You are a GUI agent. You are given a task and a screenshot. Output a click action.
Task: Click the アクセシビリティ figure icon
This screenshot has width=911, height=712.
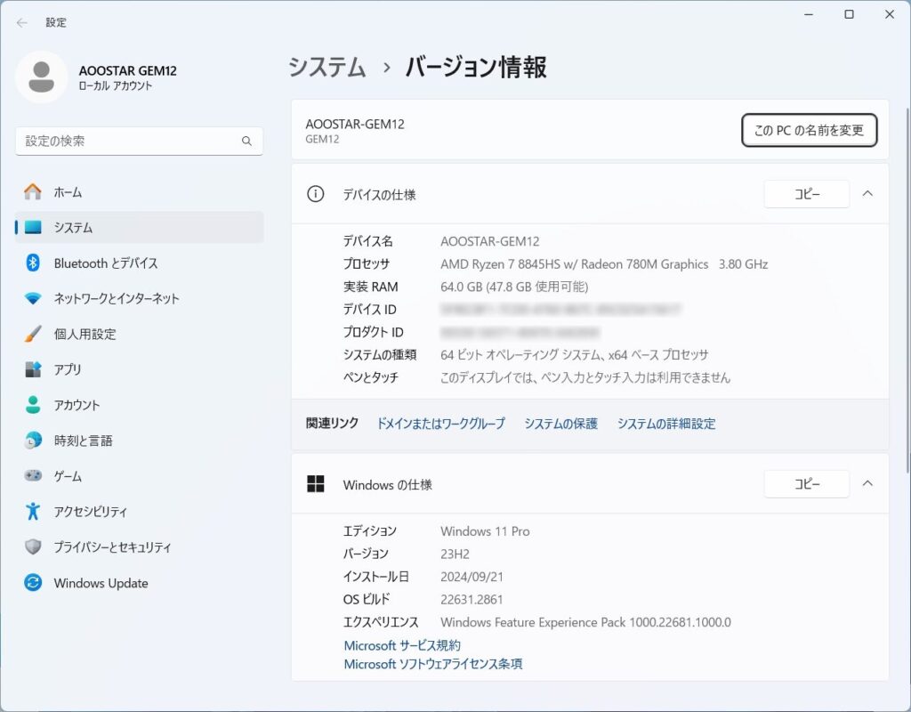coord(33,512)
